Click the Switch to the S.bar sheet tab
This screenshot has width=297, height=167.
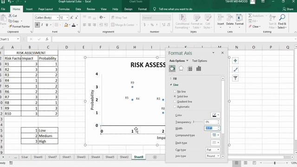(x=25, y=157)
